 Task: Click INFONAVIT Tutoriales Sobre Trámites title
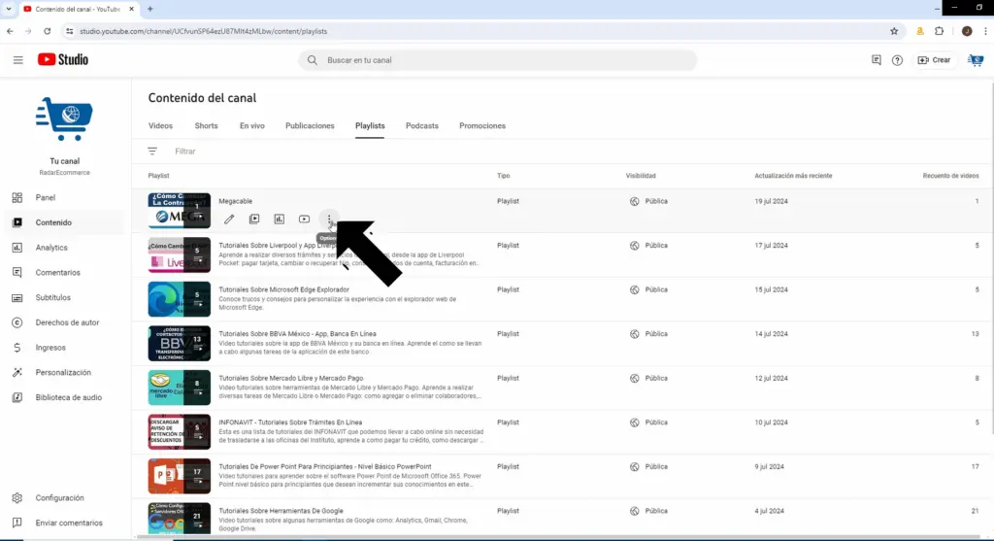pos(290,423)
